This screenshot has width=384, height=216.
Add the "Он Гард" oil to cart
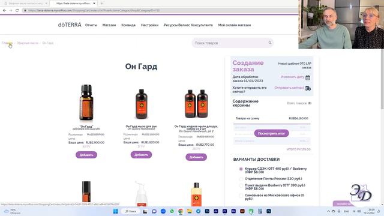[x=86, y=155]
